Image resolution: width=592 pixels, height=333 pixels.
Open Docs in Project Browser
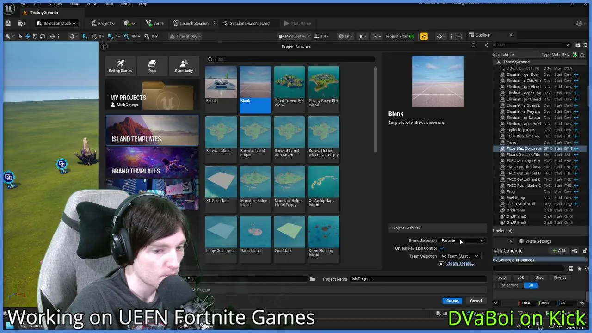click(152, 66)
